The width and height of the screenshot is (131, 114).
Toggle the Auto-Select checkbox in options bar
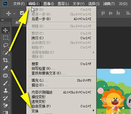point(22,13)
